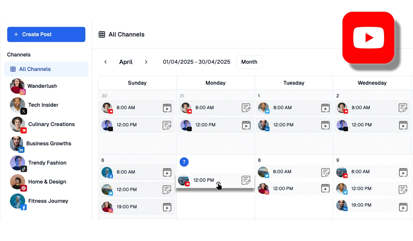The width and height of the screenshot is (413, 241).
Task: Click the 8:00 AM time on Sunday 30
Action: 126,108
